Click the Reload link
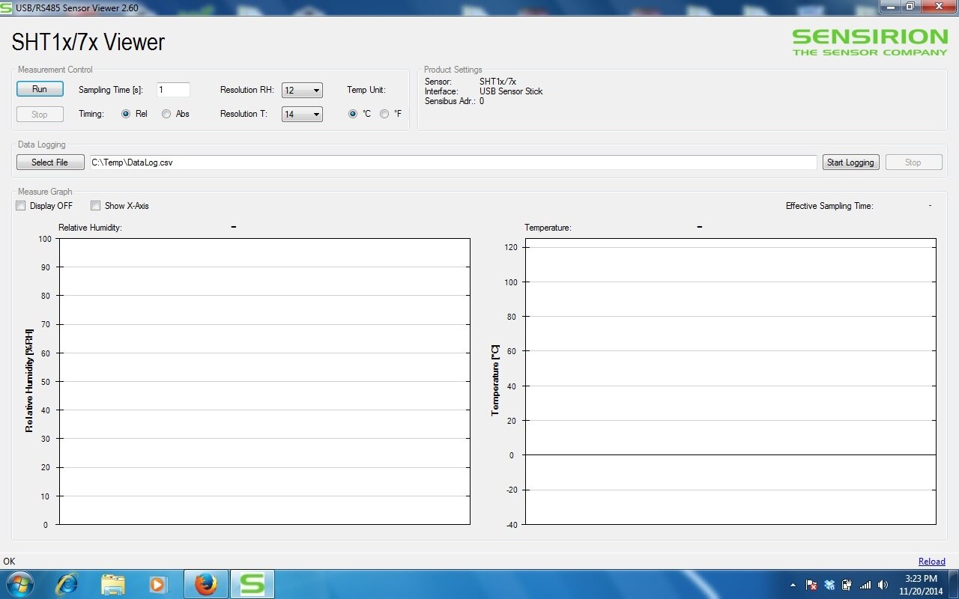Viewport: 959px width, 599px height. [931, 562]
